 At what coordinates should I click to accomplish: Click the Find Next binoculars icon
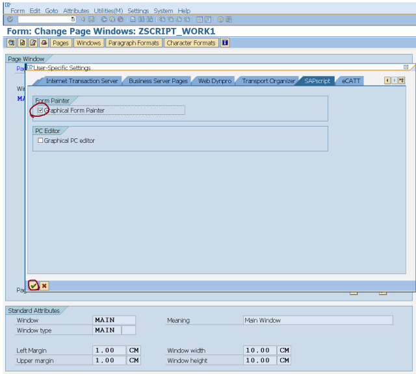(149, 19)
